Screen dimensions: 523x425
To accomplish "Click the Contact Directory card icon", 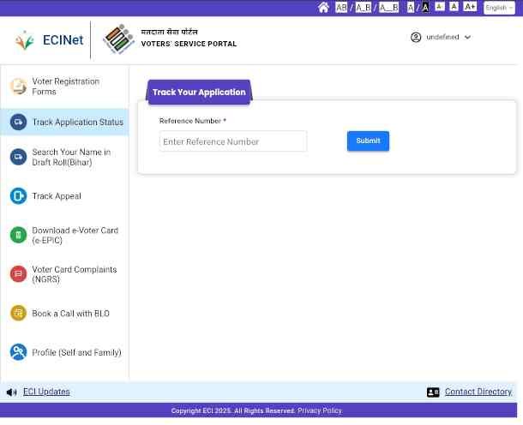I will (x=433, y=392).
